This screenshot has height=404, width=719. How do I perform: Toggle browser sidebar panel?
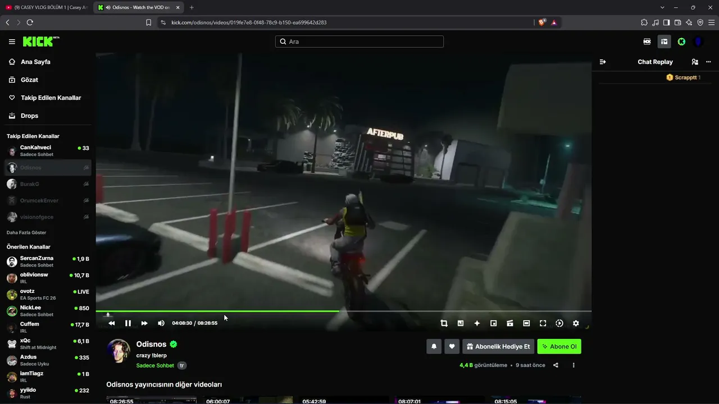(x=666, y=22)
